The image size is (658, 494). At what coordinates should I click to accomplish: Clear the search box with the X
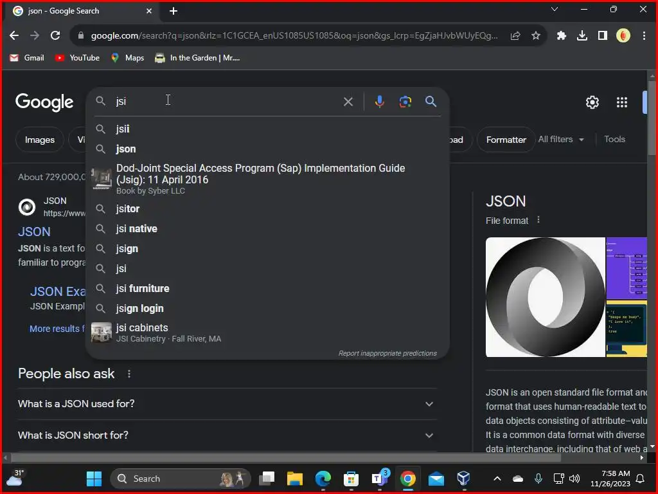click(x=348, y=102)
